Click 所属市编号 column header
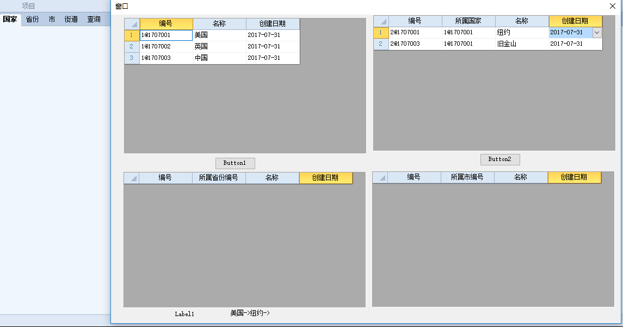 467,177
